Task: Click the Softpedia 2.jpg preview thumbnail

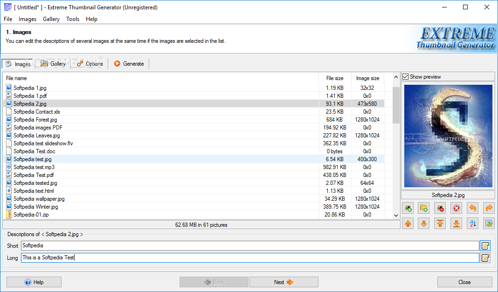Action: [448, 136]
